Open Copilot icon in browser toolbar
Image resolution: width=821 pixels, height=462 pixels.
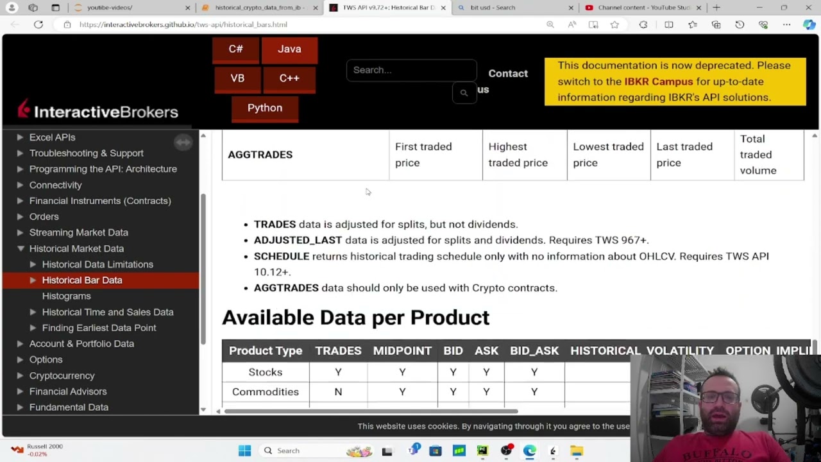pyautogui.click(x=809, y=24)
